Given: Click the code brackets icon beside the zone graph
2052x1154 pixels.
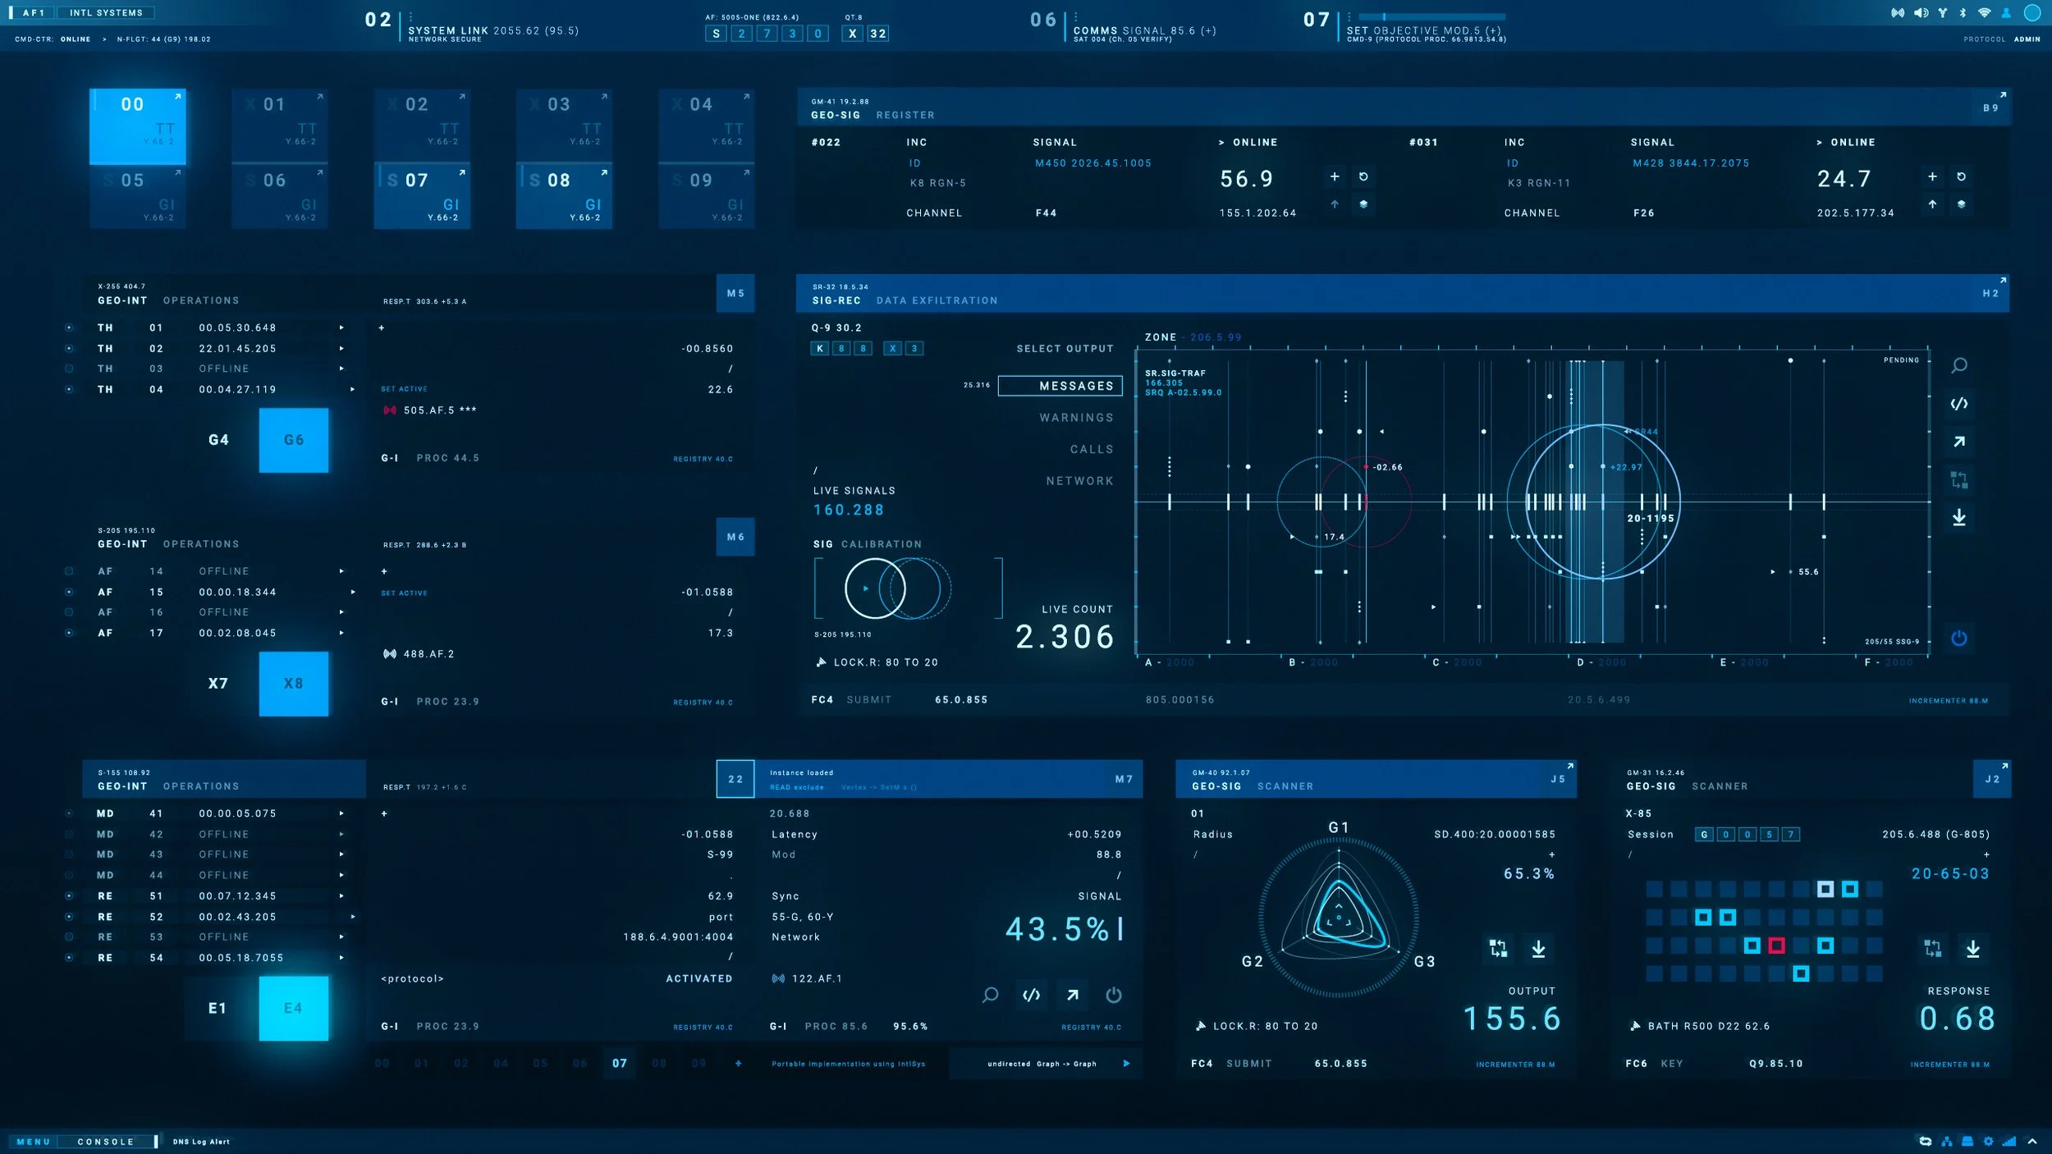Looking at the screenshot, I should click(1958, 403).
